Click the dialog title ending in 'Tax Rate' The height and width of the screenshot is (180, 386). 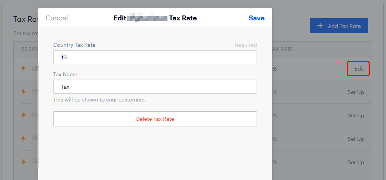click(x=155, y=18)
